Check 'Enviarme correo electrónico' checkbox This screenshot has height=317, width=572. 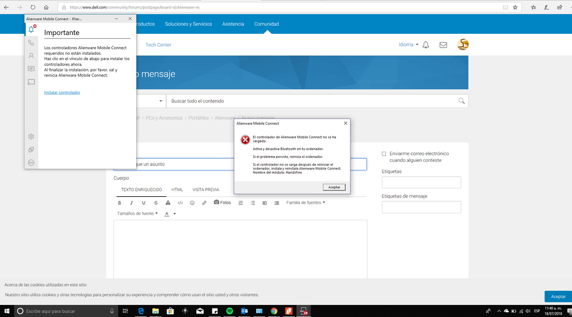click(384, 154)
